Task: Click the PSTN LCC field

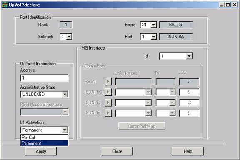Action: click(x=189, y=82)
